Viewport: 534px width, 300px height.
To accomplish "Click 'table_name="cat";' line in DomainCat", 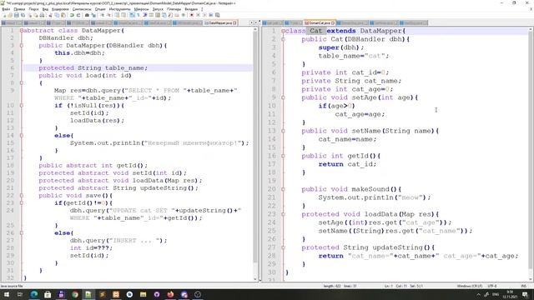I will 353,56.
